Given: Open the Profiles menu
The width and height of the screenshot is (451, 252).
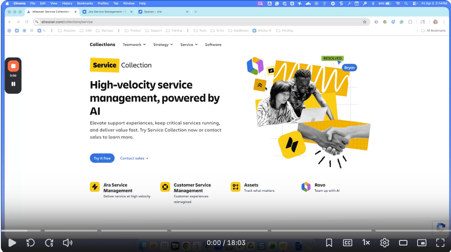Looking at the screenshot, I should pyautogui.click(x=103, y=3).
